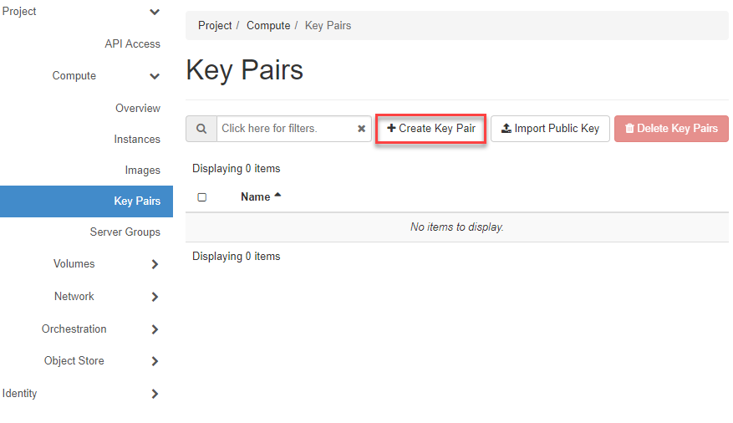Viewport: 733px width, 423px height.
Task: Open the API Access page
Action: coord(132,43)
